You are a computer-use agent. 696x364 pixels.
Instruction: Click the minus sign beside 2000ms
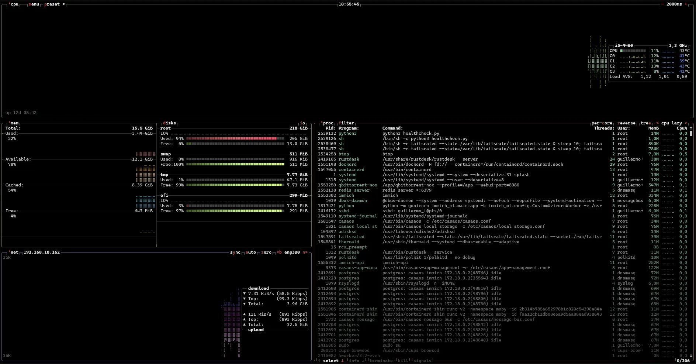pos(662,4)
